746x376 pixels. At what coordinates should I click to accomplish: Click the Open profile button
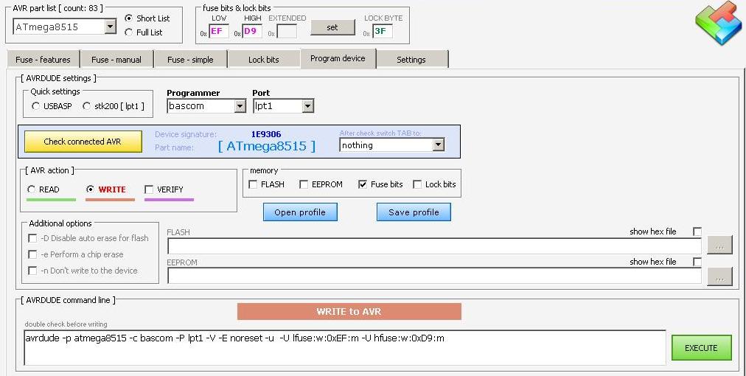300,212
